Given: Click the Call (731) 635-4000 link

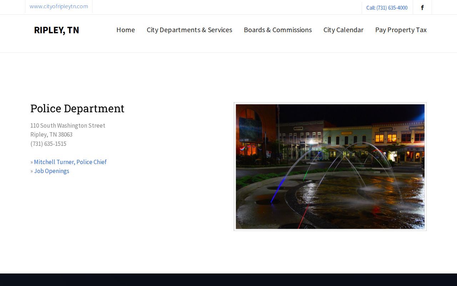Looking at the screenshot, I should click(x=387, y=8).
